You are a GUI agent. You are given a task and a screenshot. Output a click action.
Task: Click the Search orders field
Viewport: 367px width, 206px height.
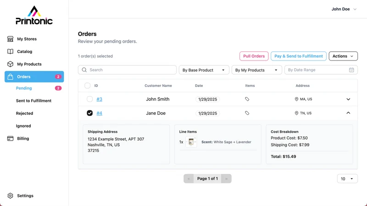[x=127, y=70]
